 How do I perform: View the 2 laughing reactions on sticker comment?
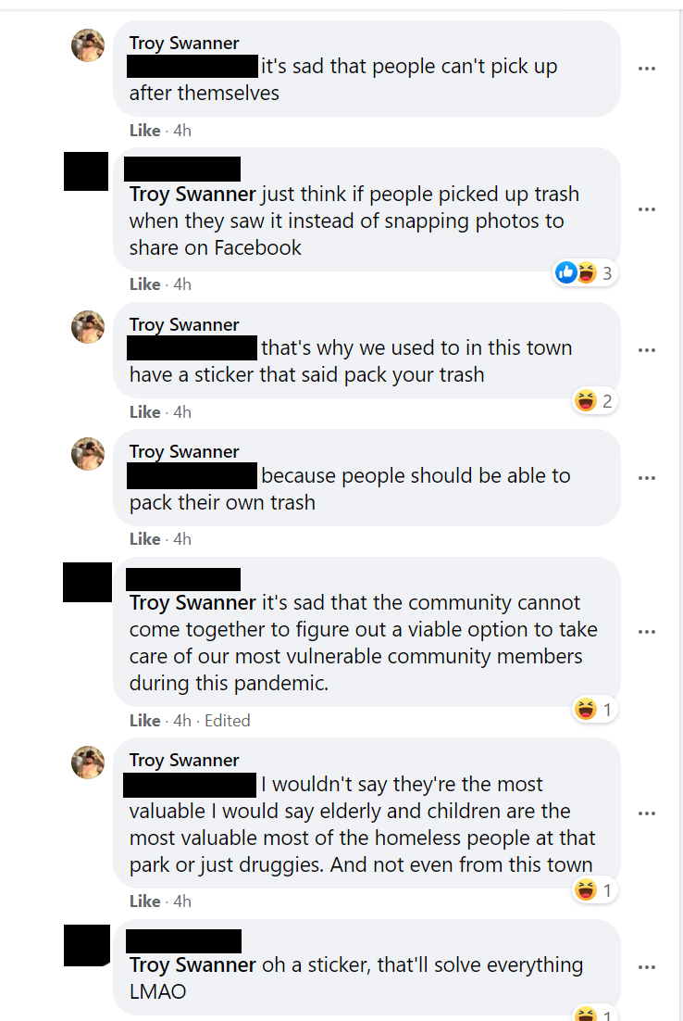(593, 401)
